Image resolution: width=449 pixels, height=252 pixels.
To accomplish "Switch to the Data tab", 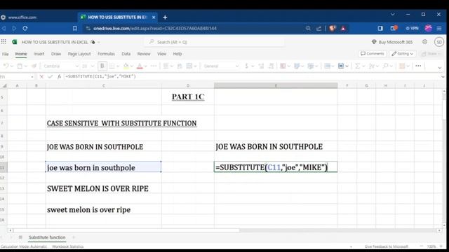I will (126, 54).
